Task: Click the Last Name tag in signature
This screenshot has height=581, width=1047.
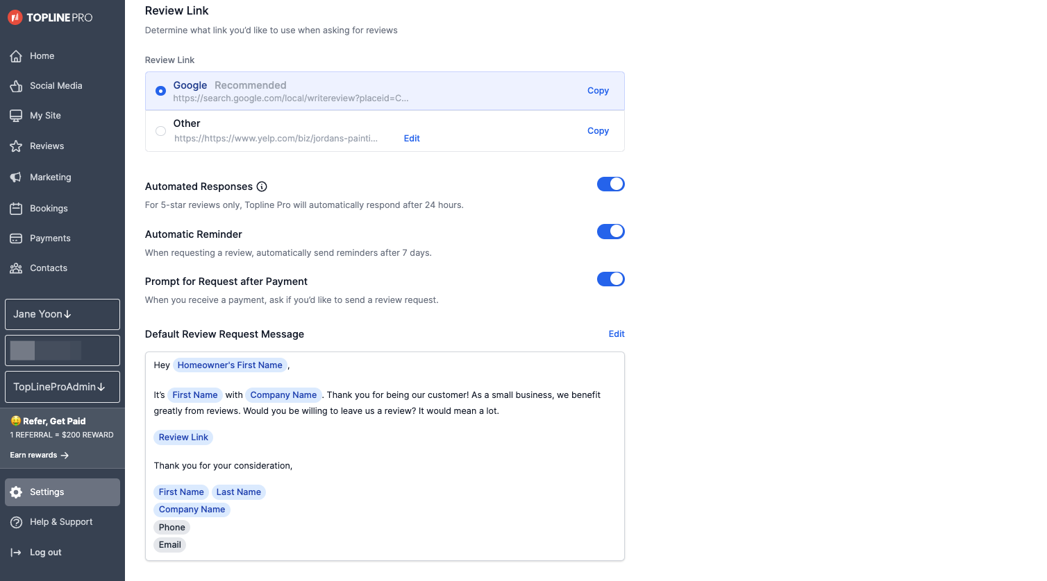Action: 239,492
